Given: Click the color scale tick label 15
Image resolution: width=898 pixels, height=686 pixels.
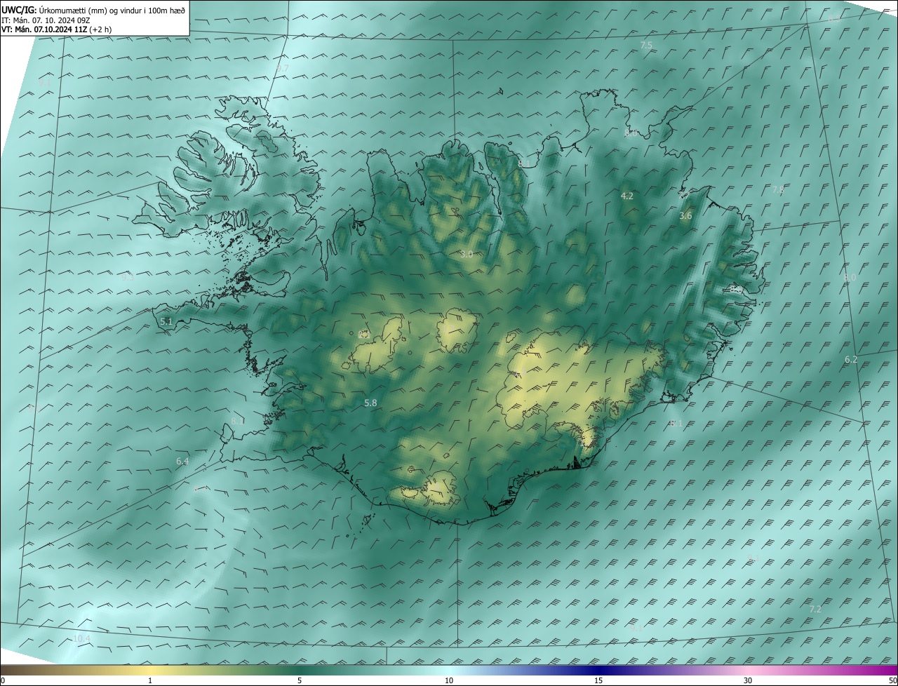Looking at the screenshot, I should pyautogui.click(x=598, y=681).
